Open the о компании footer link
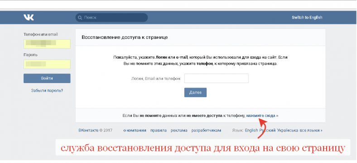The height and width of the screenshot is (163, 357). pos(135,130)
